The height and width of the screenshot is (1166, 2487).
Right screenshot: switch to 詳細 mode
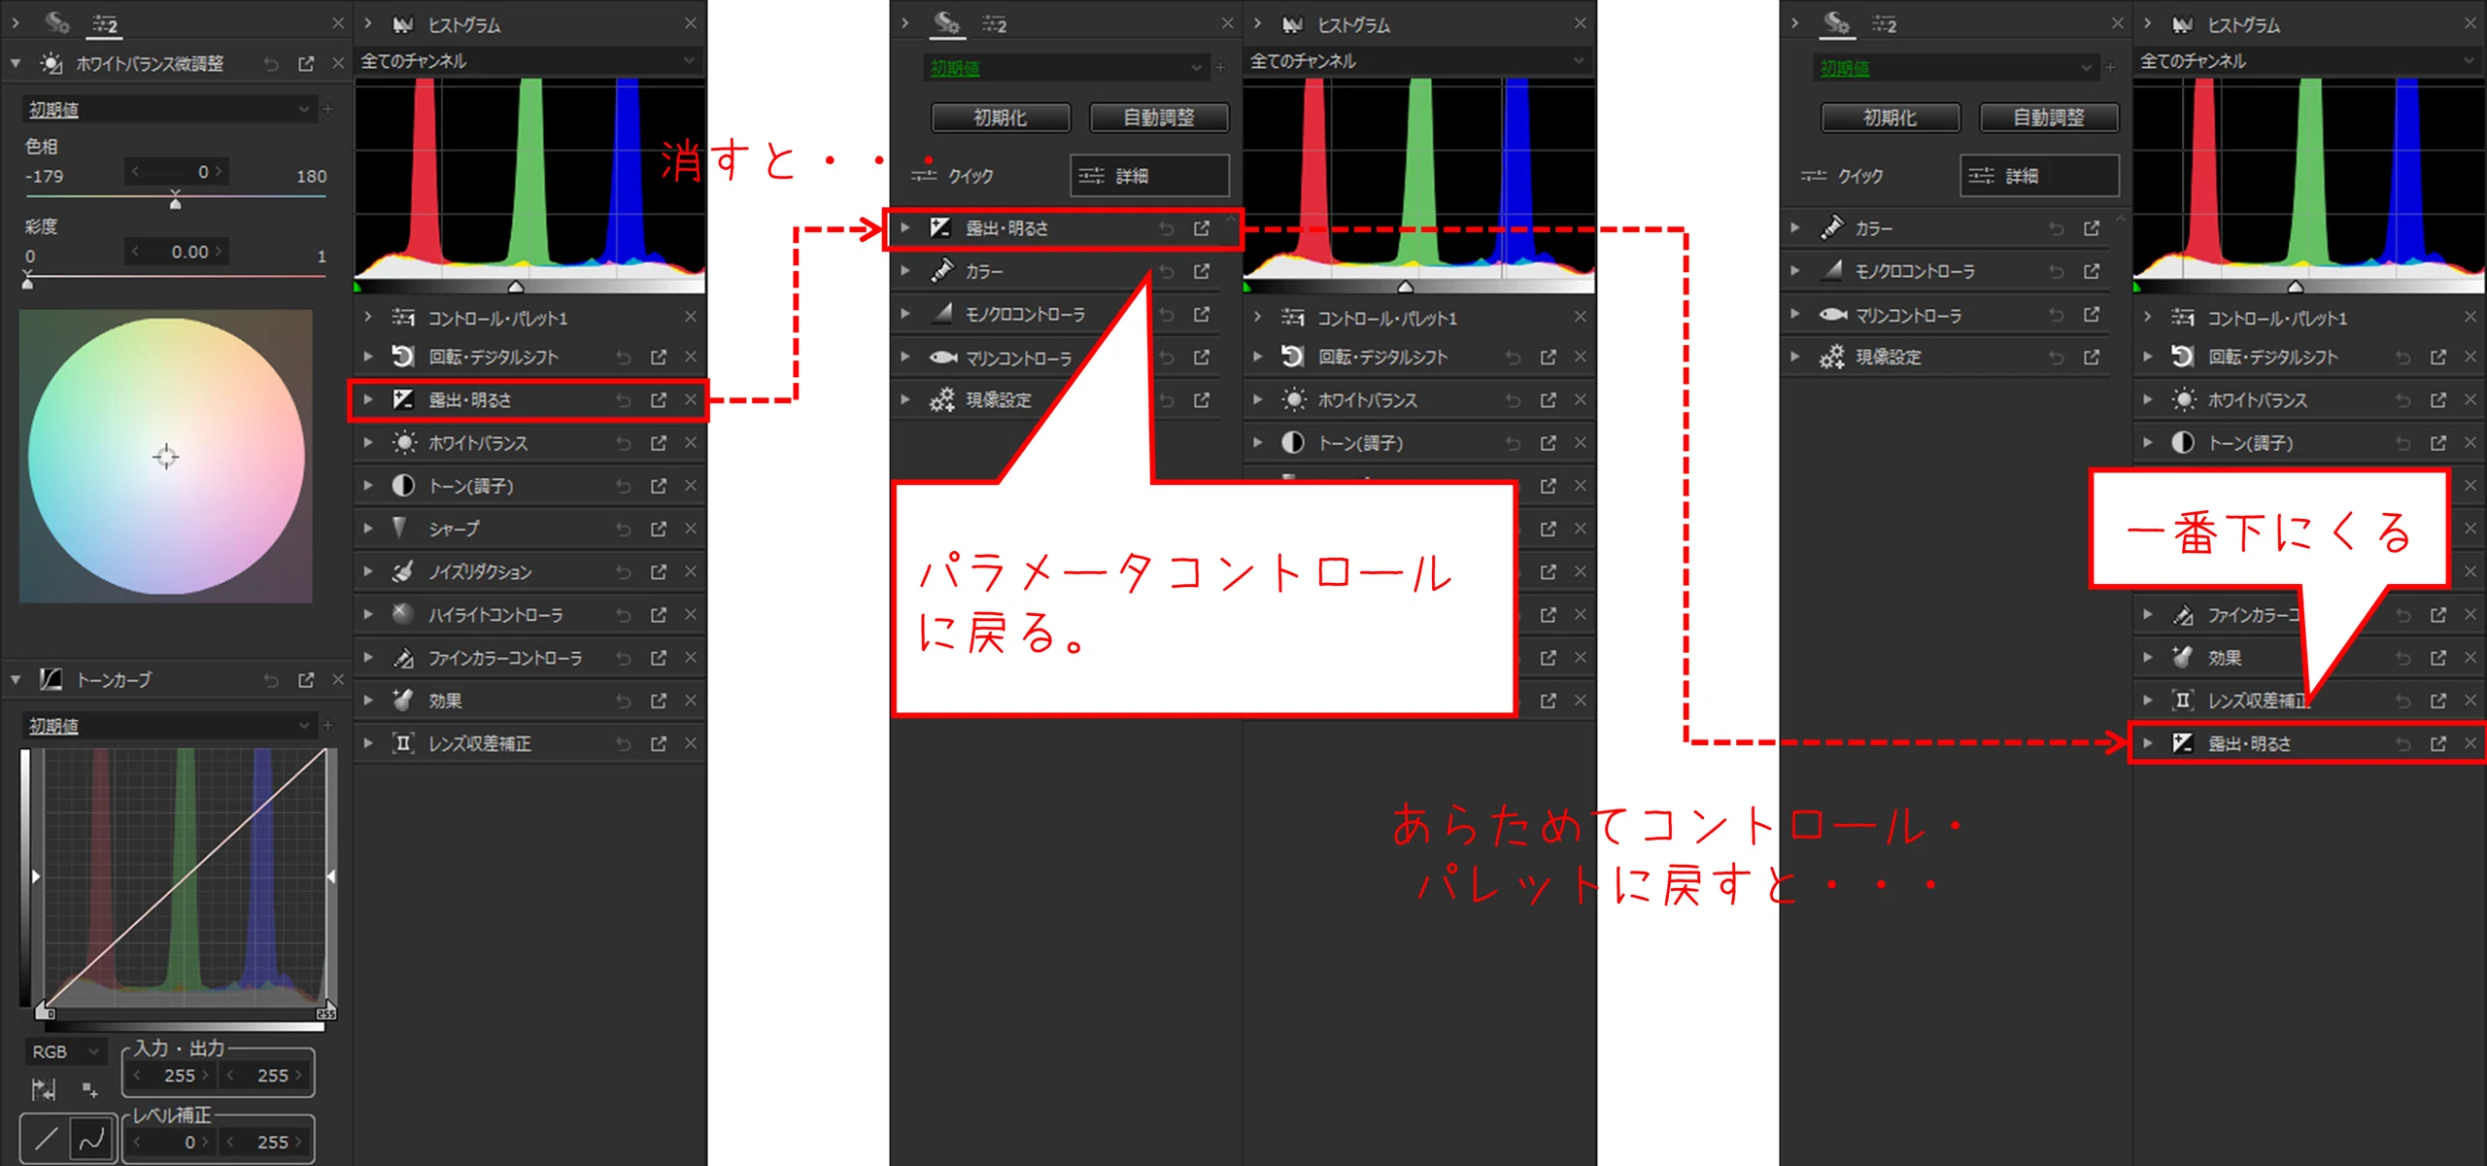2040,176
